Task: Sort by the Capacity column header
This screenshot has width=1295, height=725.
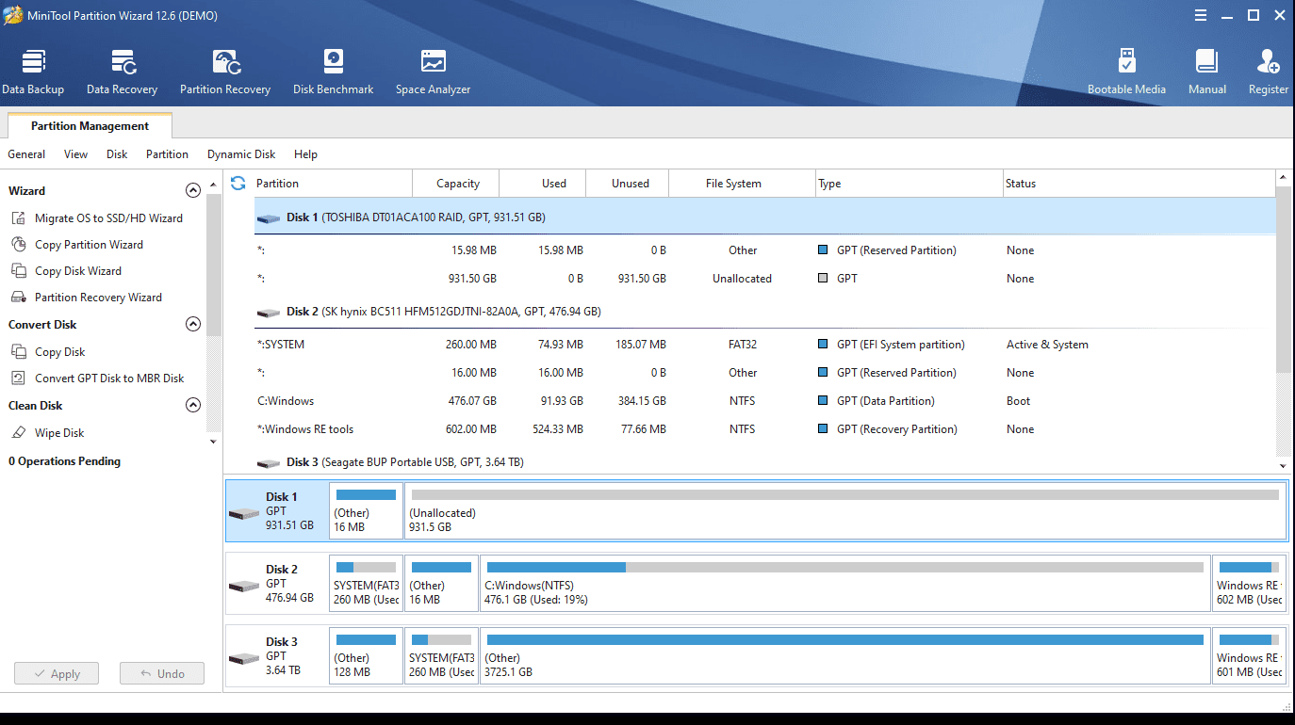Action: coord(457,184)
